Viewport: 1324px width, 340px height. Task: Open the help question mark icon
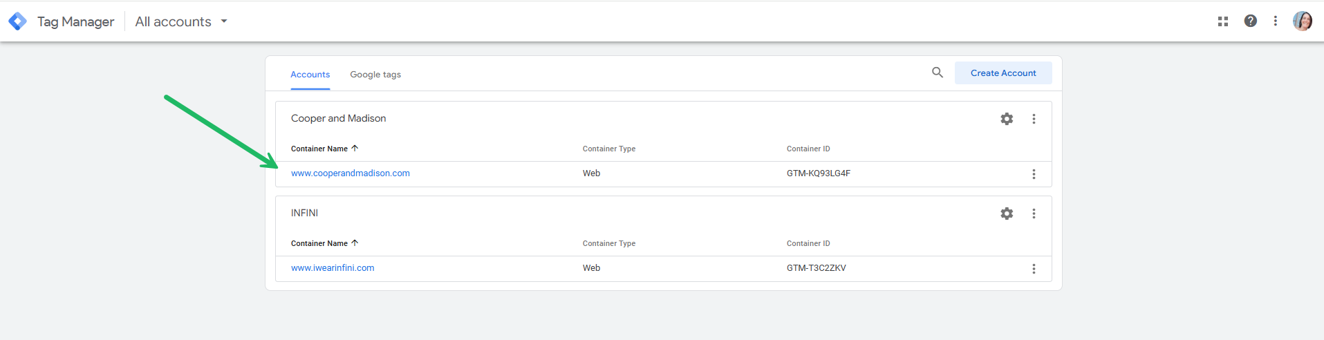(x=1250, y=21)
